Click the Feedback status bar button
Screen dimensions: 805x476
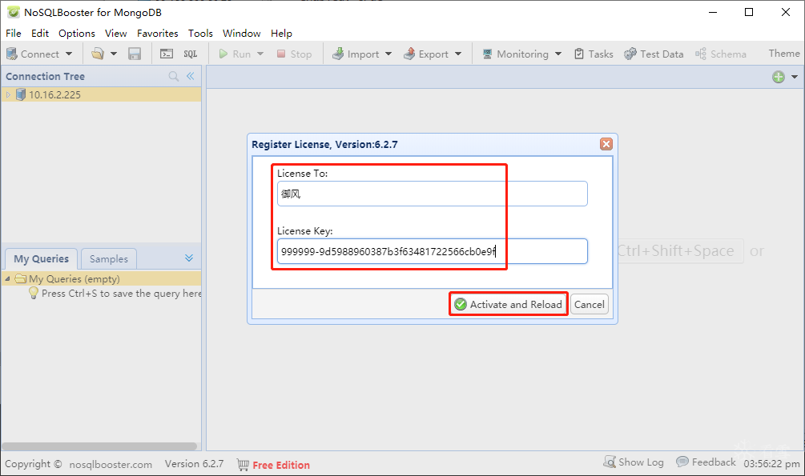[706, 462]
